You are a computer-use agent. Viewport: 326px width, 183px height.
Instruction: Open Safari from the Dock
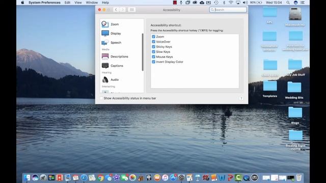point(84,177)
